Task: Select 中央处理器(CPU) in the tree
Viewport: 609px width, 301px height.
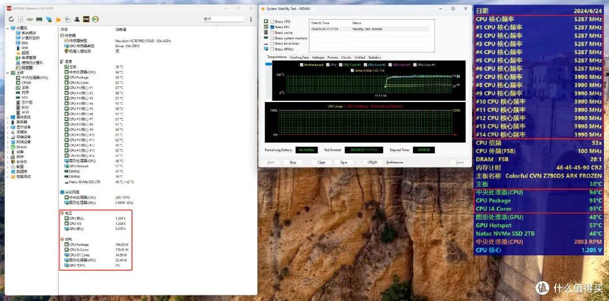Action: (32, 77)
